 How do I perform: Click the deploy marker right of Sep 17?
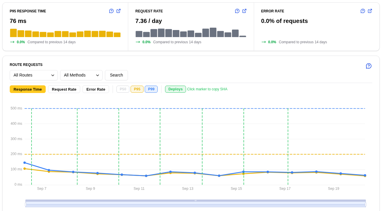[288, 147]
